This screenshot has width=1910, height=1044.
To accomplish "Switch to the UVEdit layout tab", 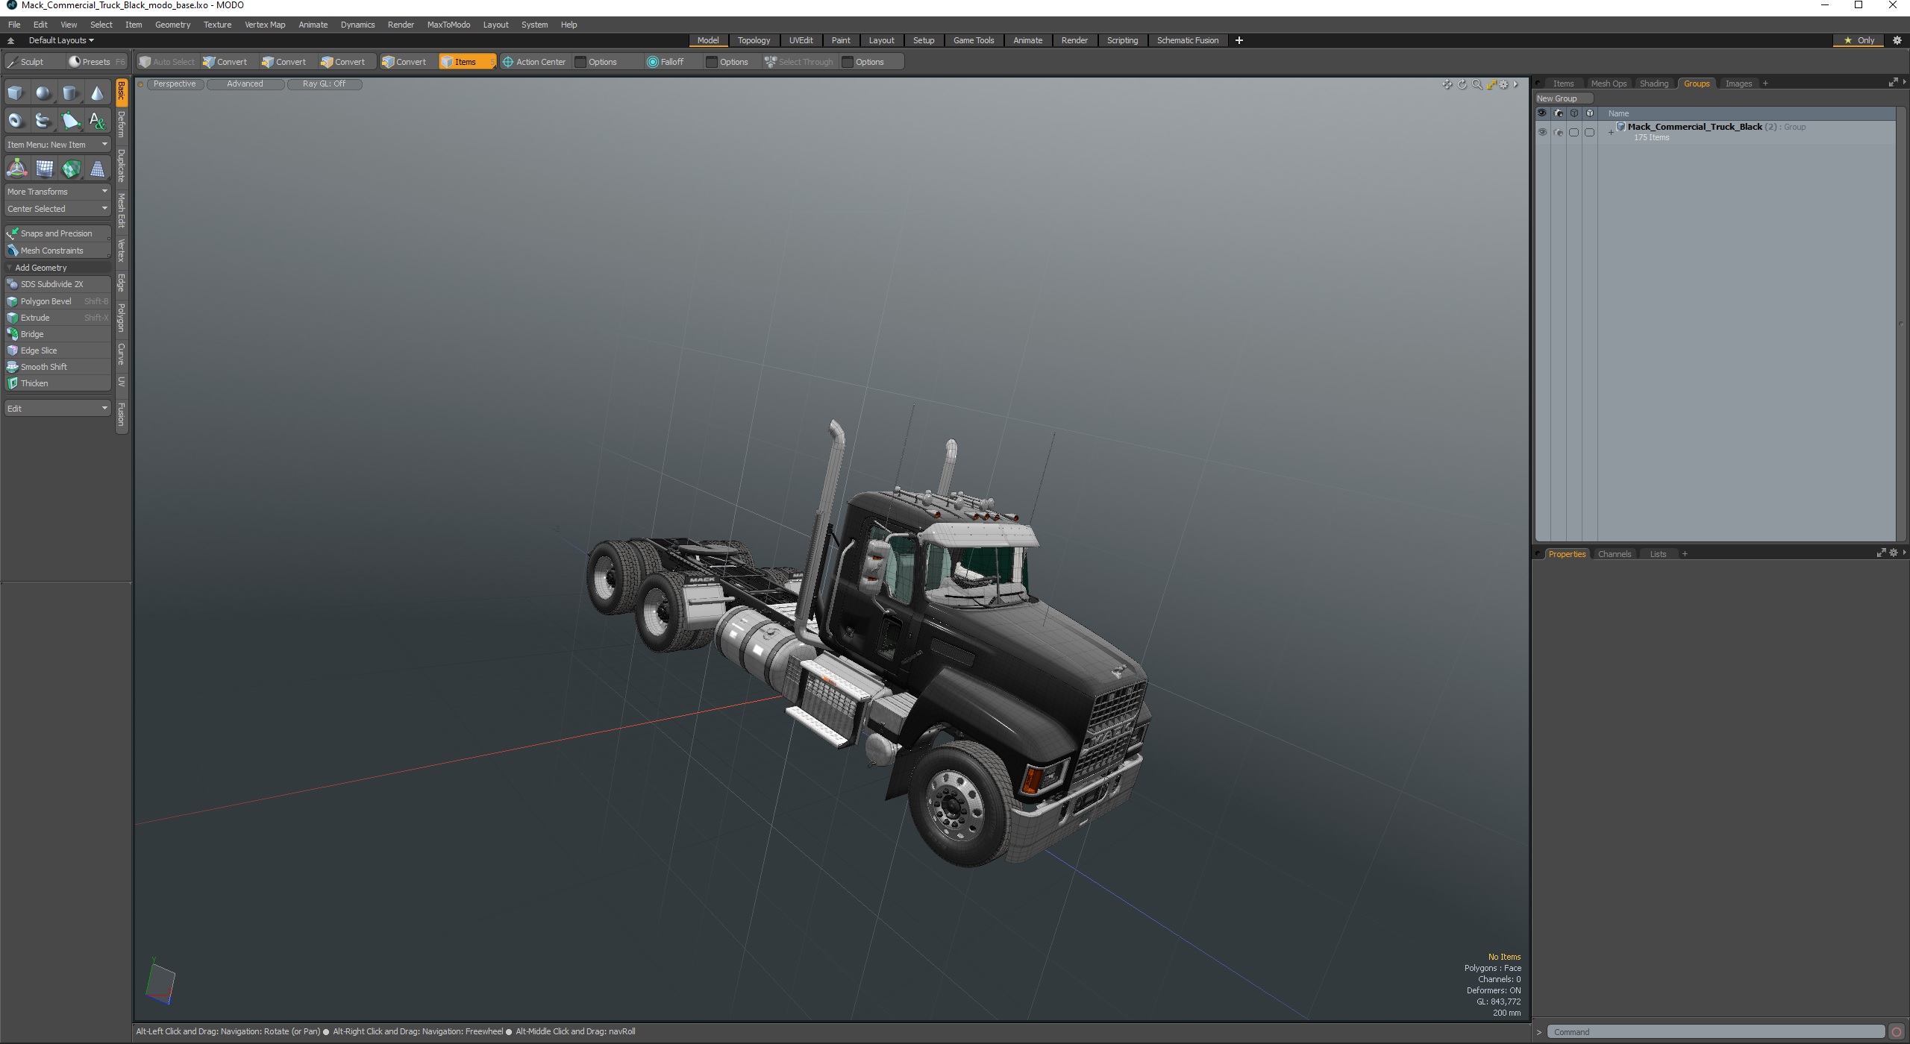I will pyautogui.click(x=801, y=40).
